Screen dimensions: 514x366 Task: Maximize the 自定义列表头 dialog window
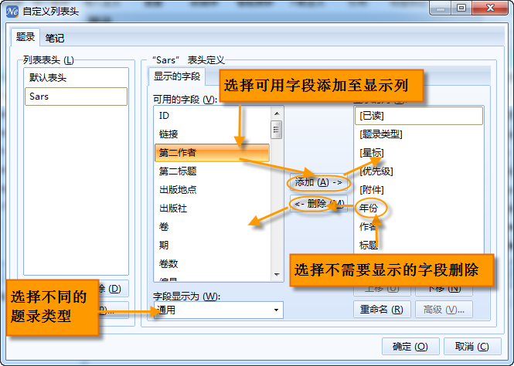pyautogui.click(x=461, y=8)
